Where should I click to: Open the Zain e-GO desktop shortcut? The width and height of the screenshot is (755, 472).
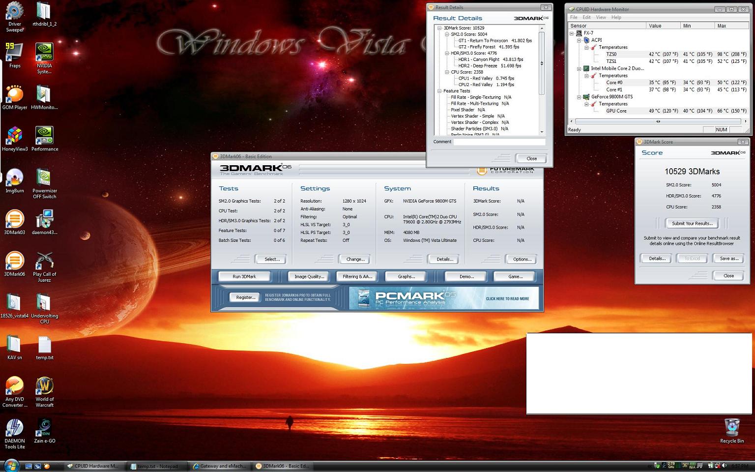click(x=44, y=431)
